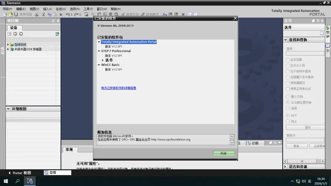Click the Redo arrow icon

(x=76, y=14)
